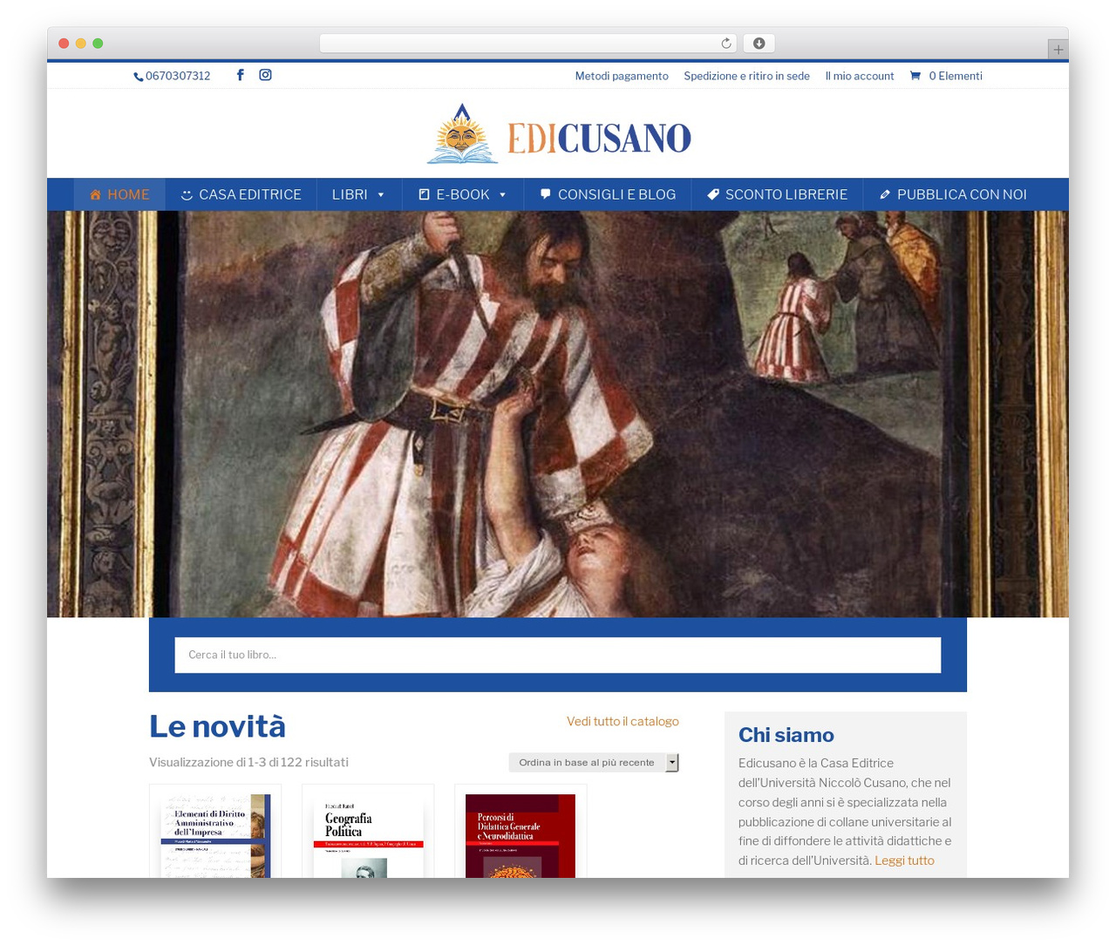Click the 'Chi siamo' heading
The height and width of the screenshot is (945, 1116).
coord(786,735)
